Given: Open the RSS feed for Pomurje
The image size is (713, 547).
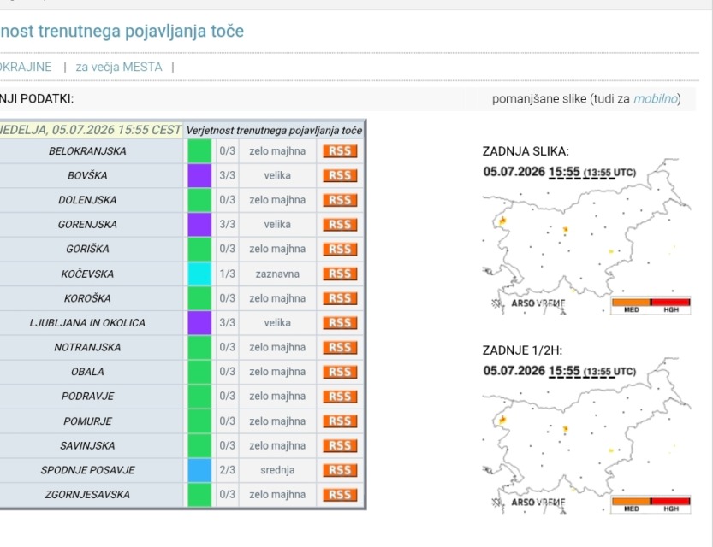Looking at the screenshot, I should [340, 421].
